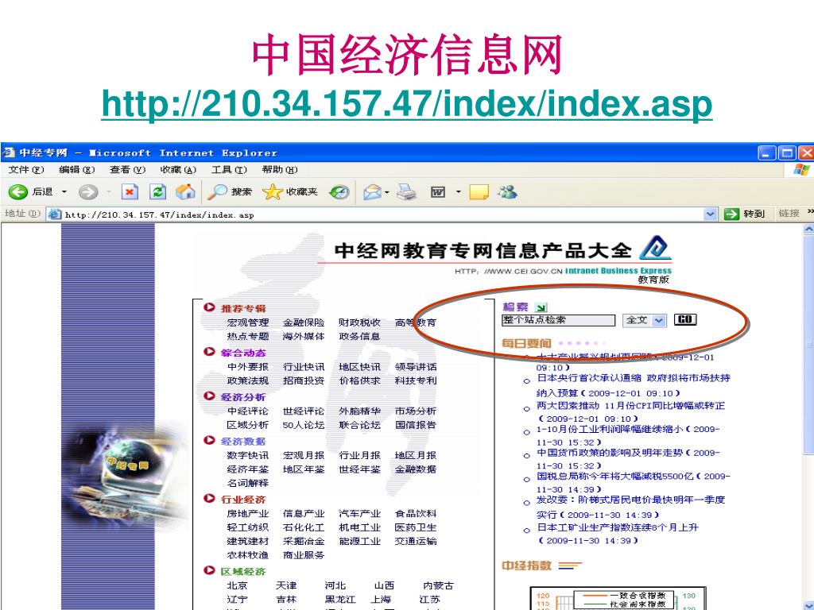Open the 商业服务 link

point(304,555)
